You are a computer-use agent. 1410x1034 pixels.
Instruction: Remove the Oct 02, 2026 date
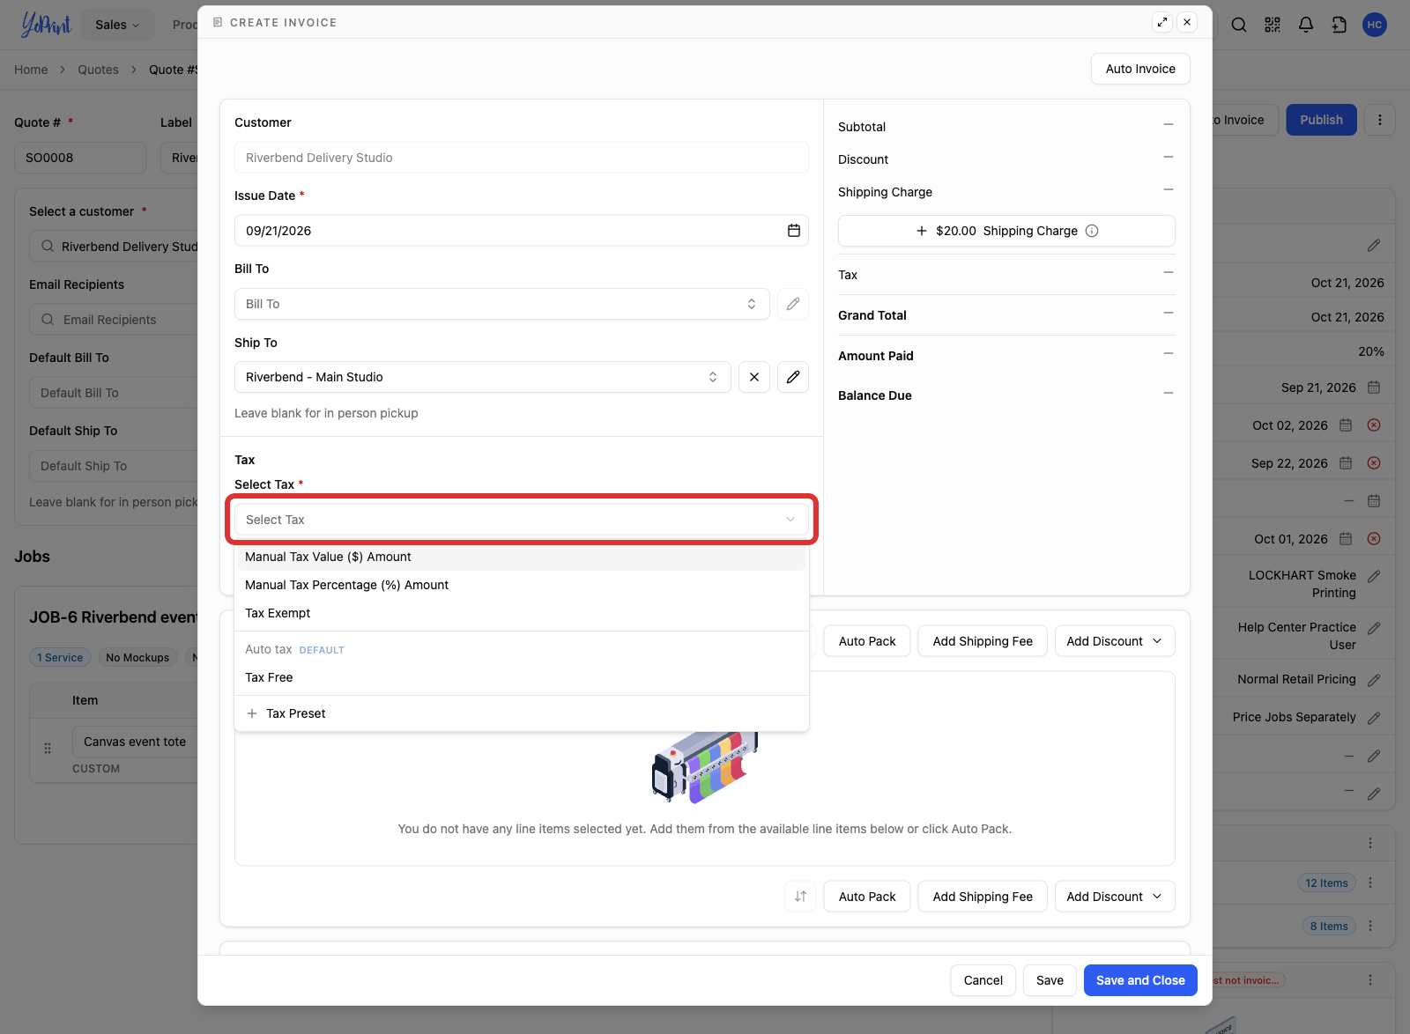click(1374, 425)
